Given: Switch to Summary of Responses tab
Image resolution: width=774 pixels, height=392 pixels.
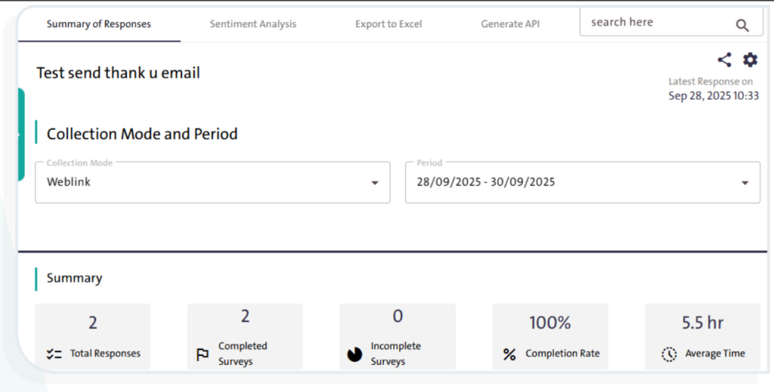Looking at the screenshot, I should point(99,24).
